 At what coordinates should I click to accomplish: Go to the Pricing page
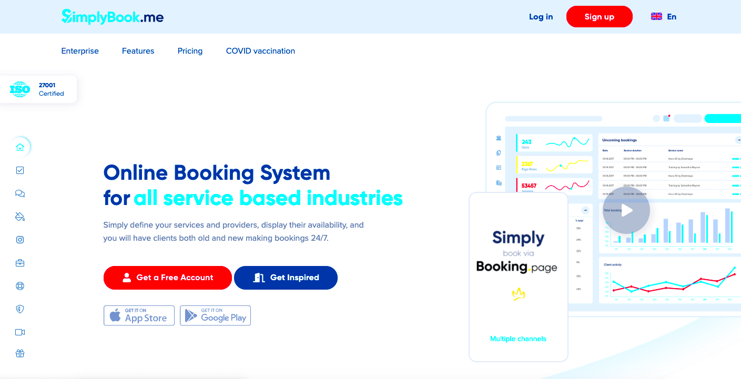(x=190, y=51)
